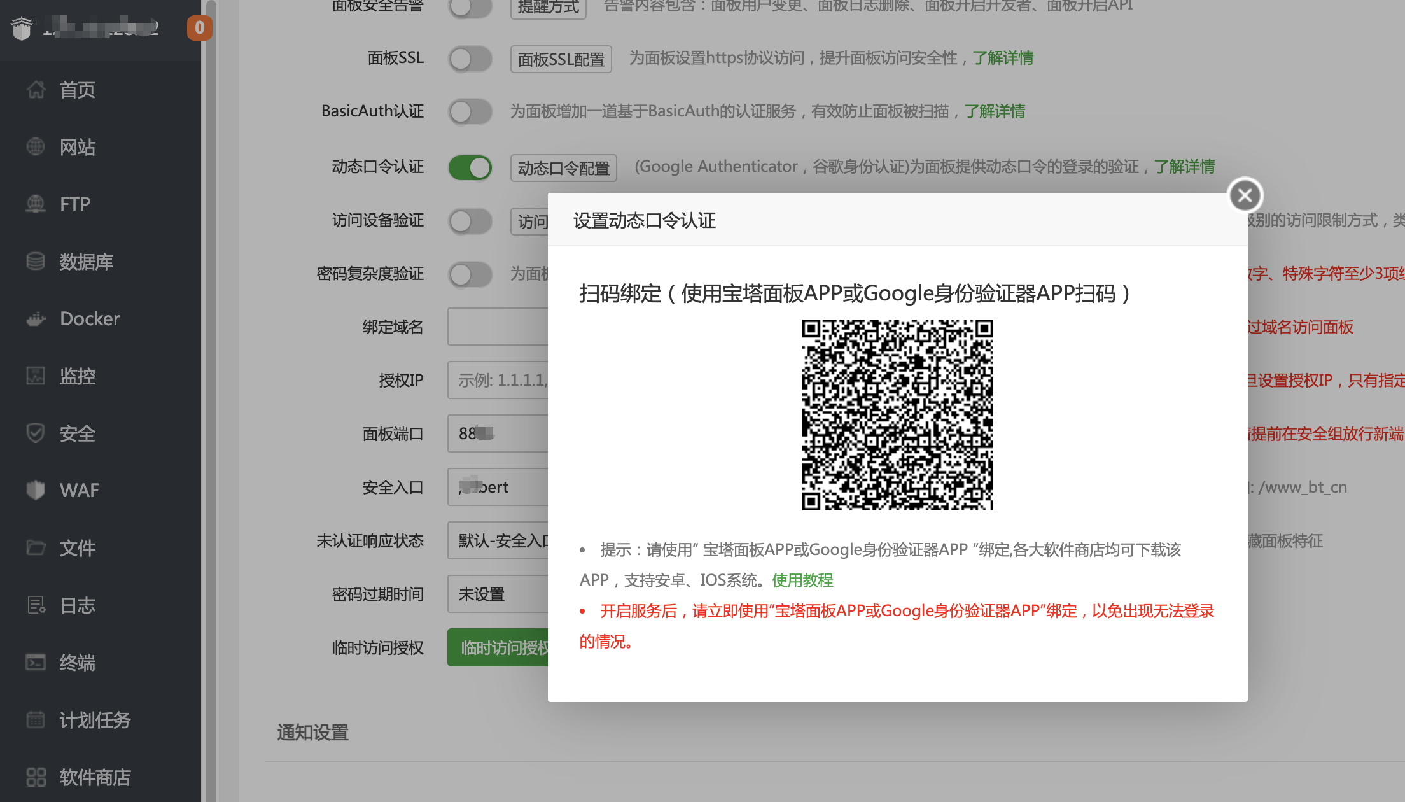Open 监控 in the sidebar menu
Image resolution: width=1405 pixels, height=802 pixels.
point(78,376)
